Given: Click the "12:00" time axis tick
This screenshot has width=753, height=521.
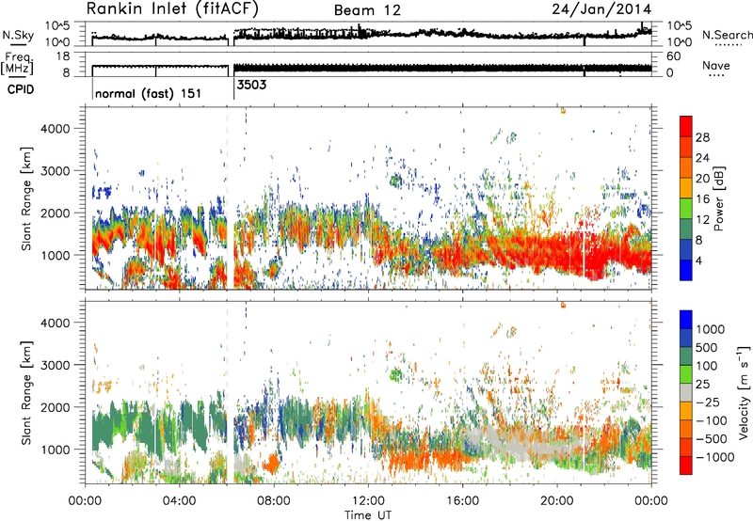Looking at the screenshot, I should (368, 501).
